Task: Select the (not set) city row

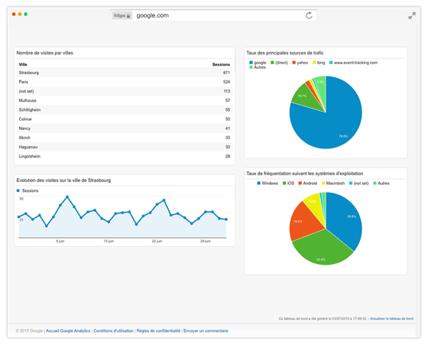Action: tap(125, 91)
